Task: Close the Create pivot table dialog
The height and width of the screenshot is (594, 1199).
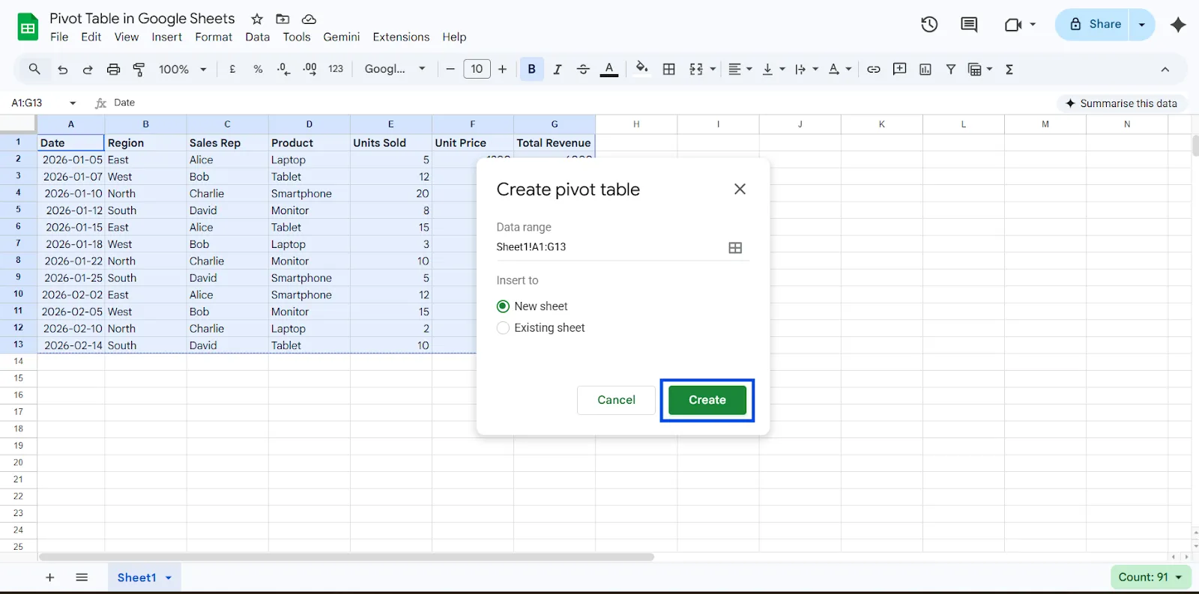Action: pyautogui.click(x=740, y=189)
